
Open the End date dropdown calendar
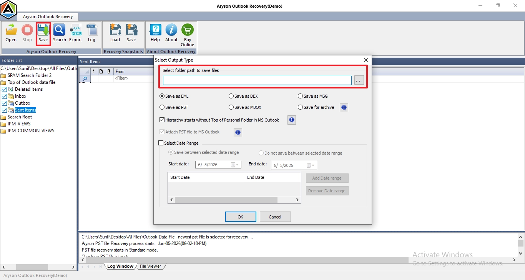[x=311, y=165]
